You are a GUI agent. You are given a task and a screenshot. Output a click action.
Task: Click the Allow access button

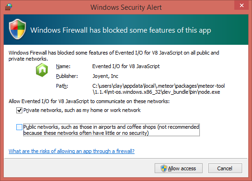178,168
